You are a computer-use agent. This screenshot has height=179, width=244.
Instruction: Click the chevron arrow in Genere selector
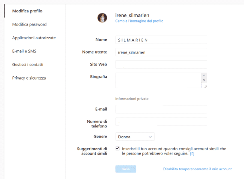click(x=150, y=137)
